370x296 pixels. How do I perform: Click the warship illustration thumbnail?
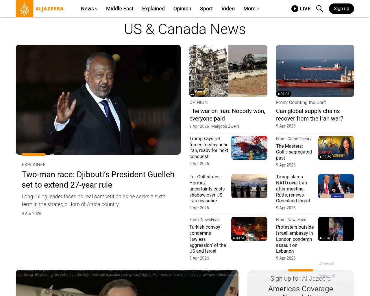point(249,148)
